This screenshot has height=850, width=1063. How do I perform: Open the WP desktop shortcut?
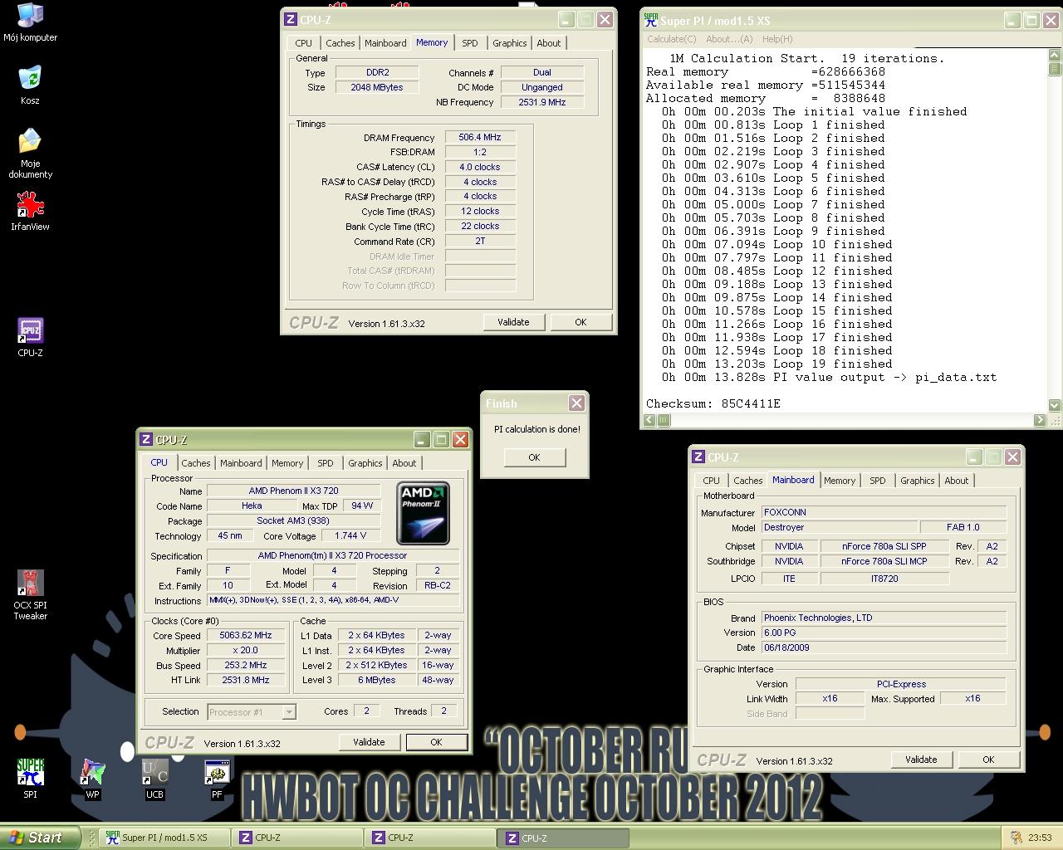[92, 779]
